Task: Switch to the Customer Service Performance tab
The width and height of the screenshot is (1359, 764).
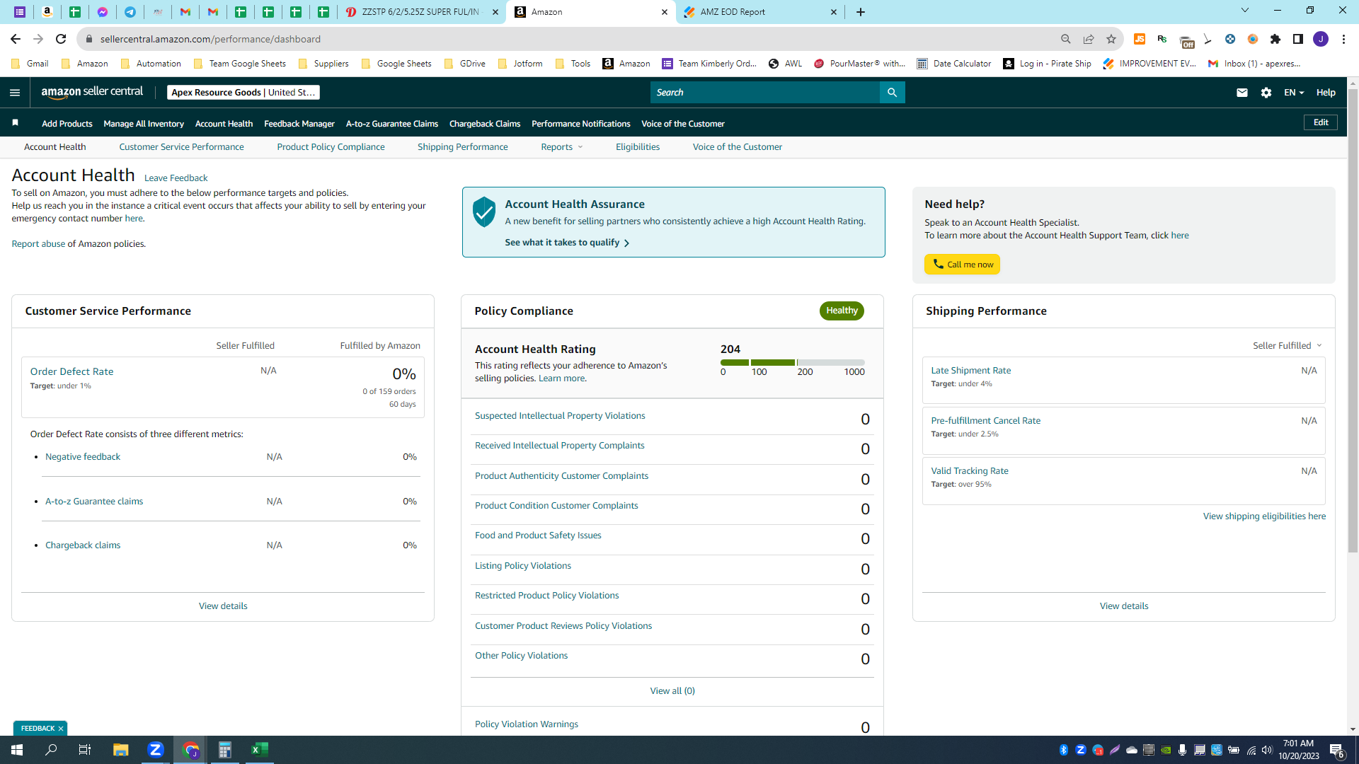Action: [x=181, y=147]
